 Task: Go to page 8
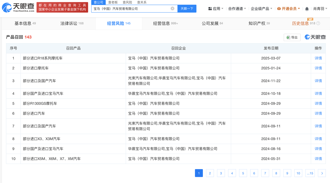pyautogui.click(x=276, y=173)
